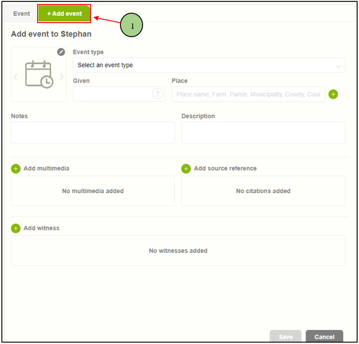Click into the Place name field

(248, 94)
